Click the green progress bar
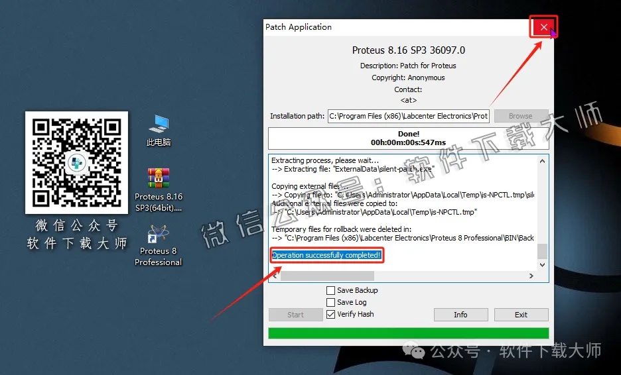The image size is (621, 375). pyautogui.click(x=408, y=333)
